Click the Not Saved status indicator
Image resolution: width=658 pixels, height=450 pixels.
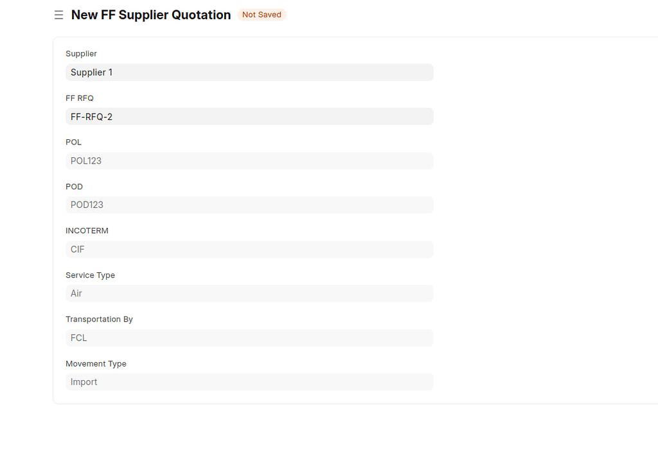pos(262,14)
